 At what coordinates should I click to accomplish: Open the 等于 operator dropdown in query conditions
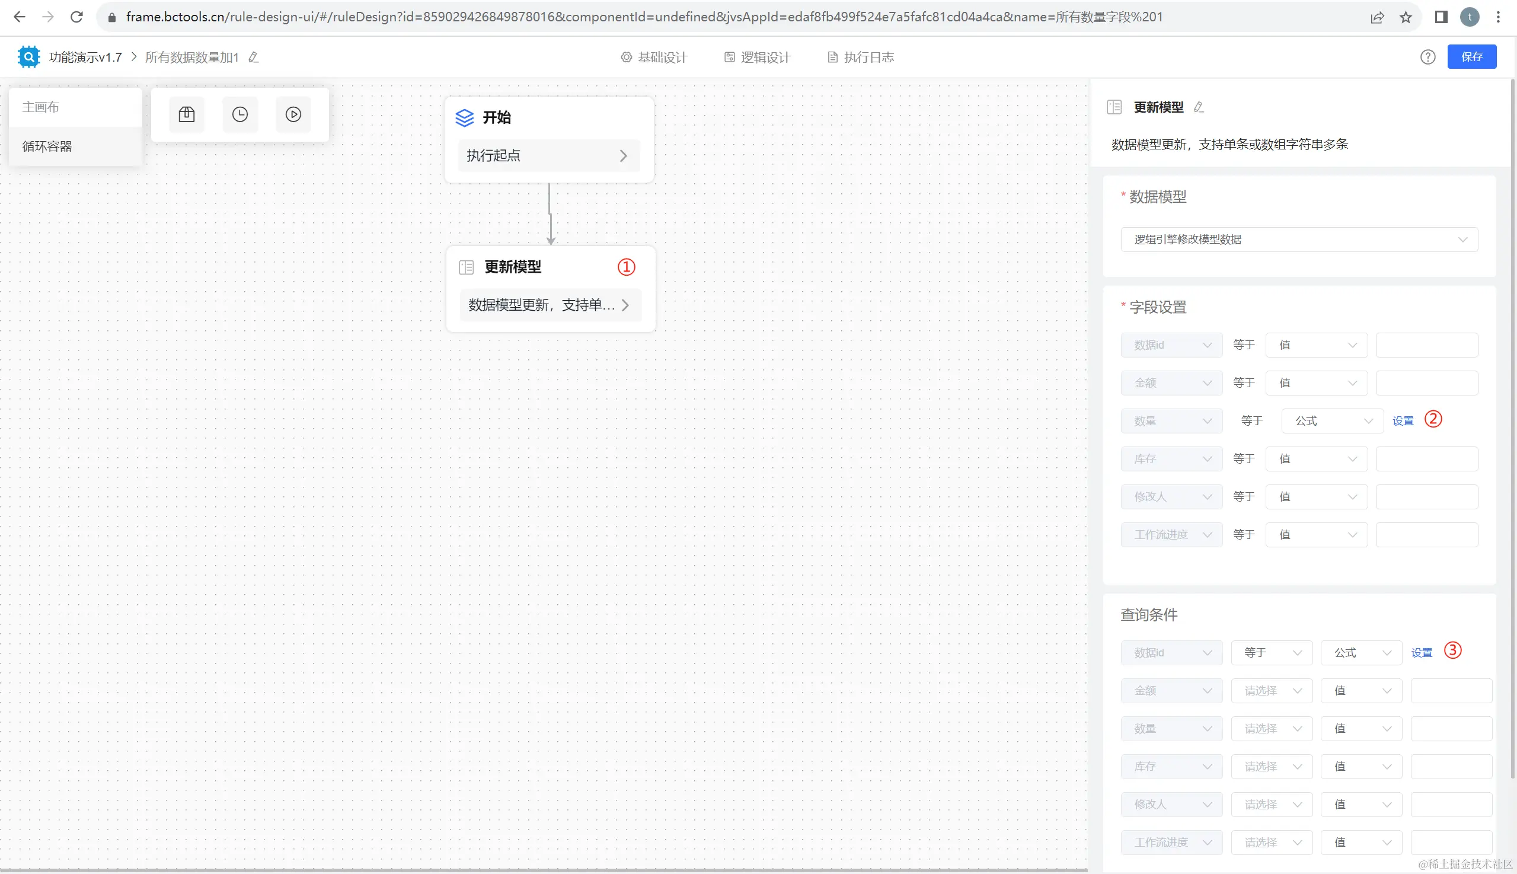coord(1271,652)
